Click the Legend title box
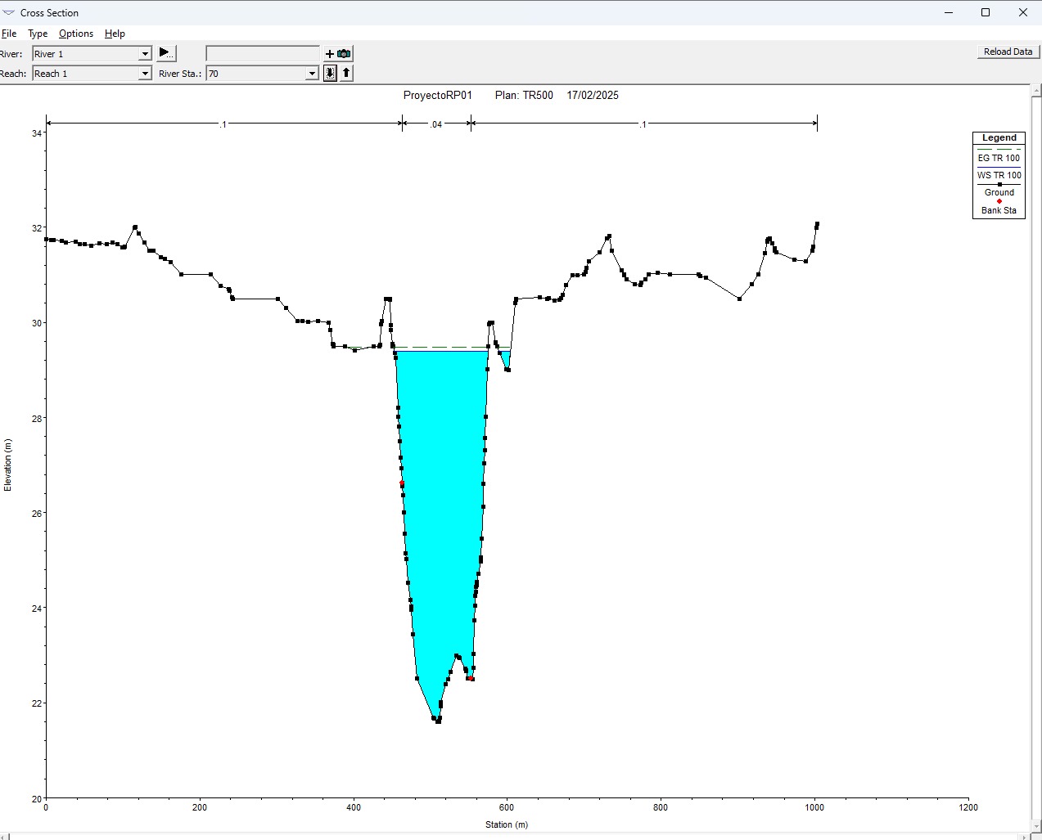This screenshot has width=1042, height=840. pos(999,138)
